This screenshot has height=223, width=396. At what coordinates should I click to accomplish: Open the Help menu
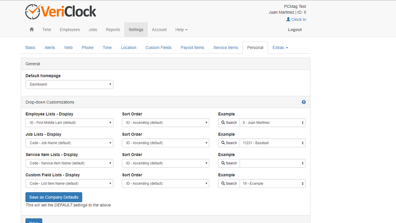(181, 29)
